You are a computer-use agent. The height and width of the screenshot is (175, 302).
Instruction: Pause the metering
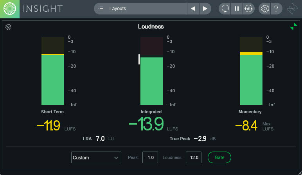click(237, 9)
